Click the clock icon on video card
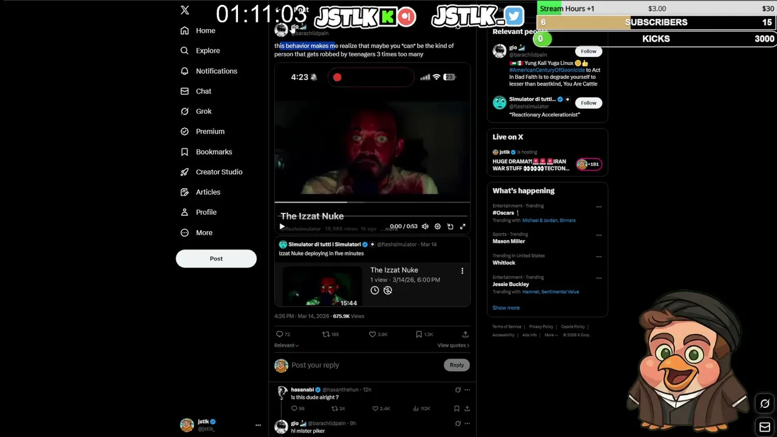The height and width of the screenshot is (437, 777). (x=375, y=290)
